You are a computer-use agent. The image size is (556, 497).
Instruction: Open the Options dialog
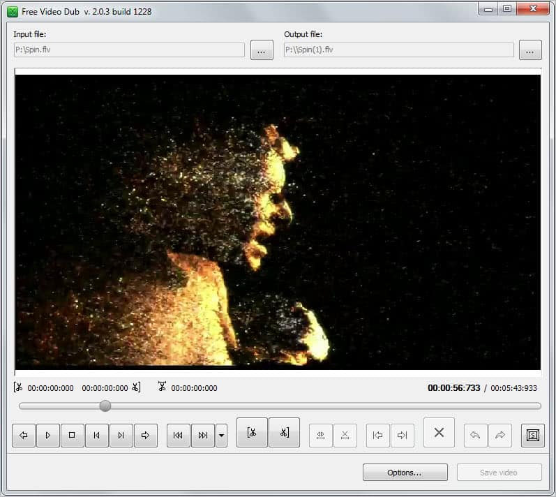405,473
